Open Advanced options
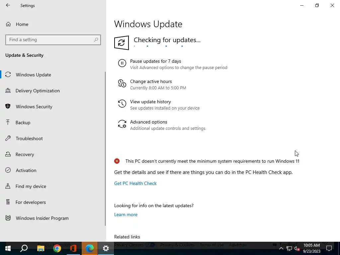This screenshot has width=340, height=255. pos(148,122)
